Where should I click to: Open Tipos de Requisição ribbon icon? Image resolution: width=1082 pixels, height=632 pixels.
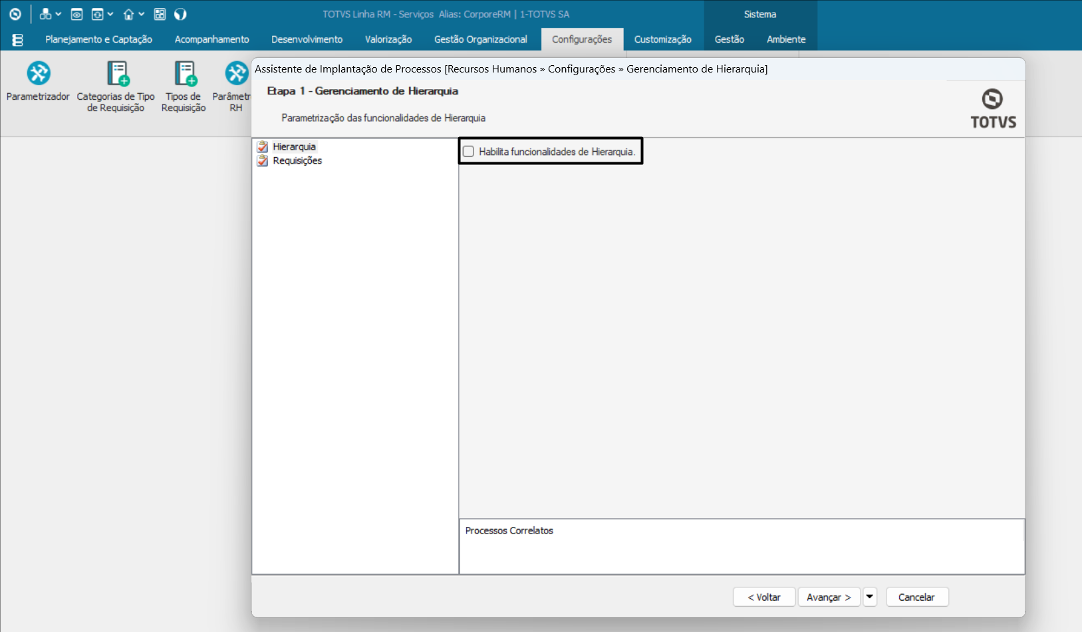184,86
